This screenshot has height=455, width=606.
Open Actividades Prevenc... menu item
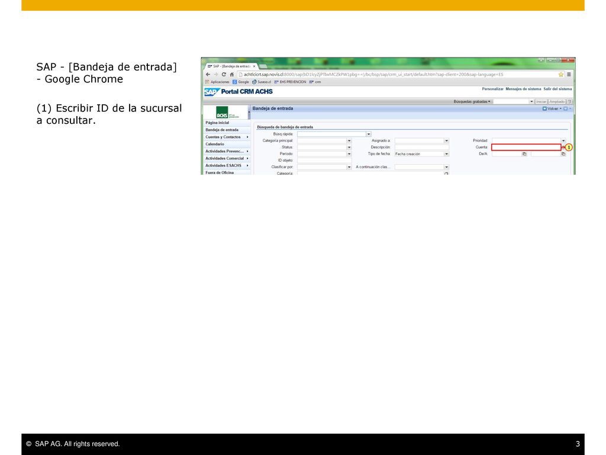coord(224,151)
